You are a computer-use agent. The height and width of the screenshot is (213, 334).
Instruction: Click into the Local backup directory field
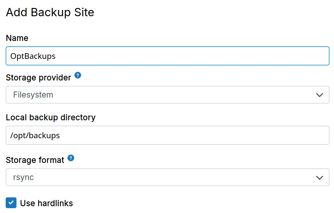click(168, 135)
